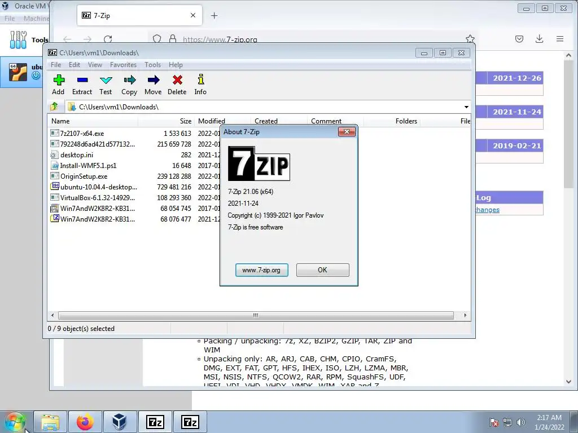Reload the Firefox page

click(108, 39)
